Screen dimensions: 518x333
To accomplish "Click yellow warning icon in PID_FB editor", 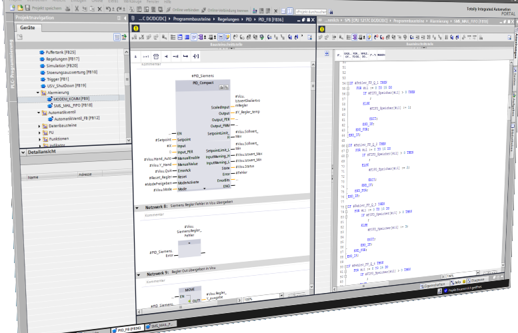I will pos(136,29).
